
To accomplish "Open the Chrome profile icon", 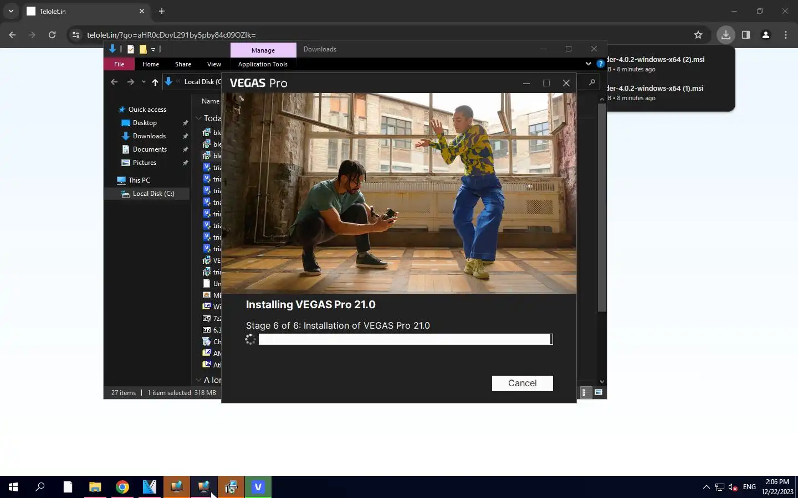I will 766,35.
